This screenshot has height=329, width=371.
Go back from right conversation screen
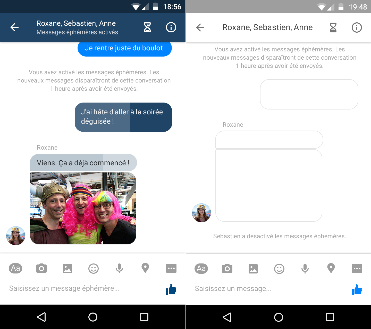click(200, 27)
